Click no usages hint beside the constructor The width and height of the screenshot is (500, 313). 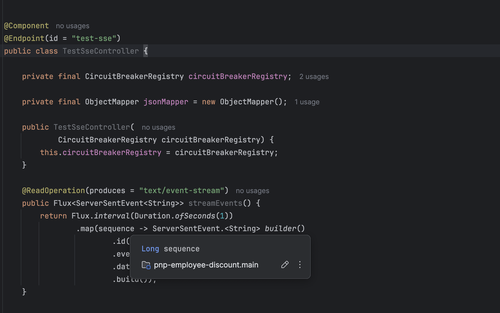click(x=158, y=127)
